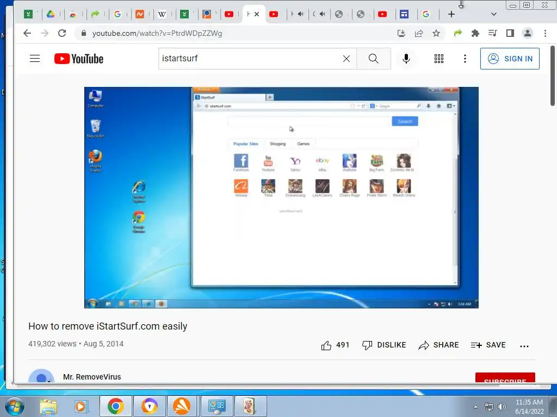Screen dimensions: 557x417
Task: Open more actions ellipsis under the video
Action: [x=524, y=346]
